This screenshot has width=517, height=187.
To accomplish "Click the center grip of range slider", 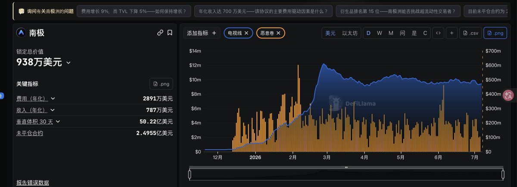I will pyautogui.click(x=346, y=167).
